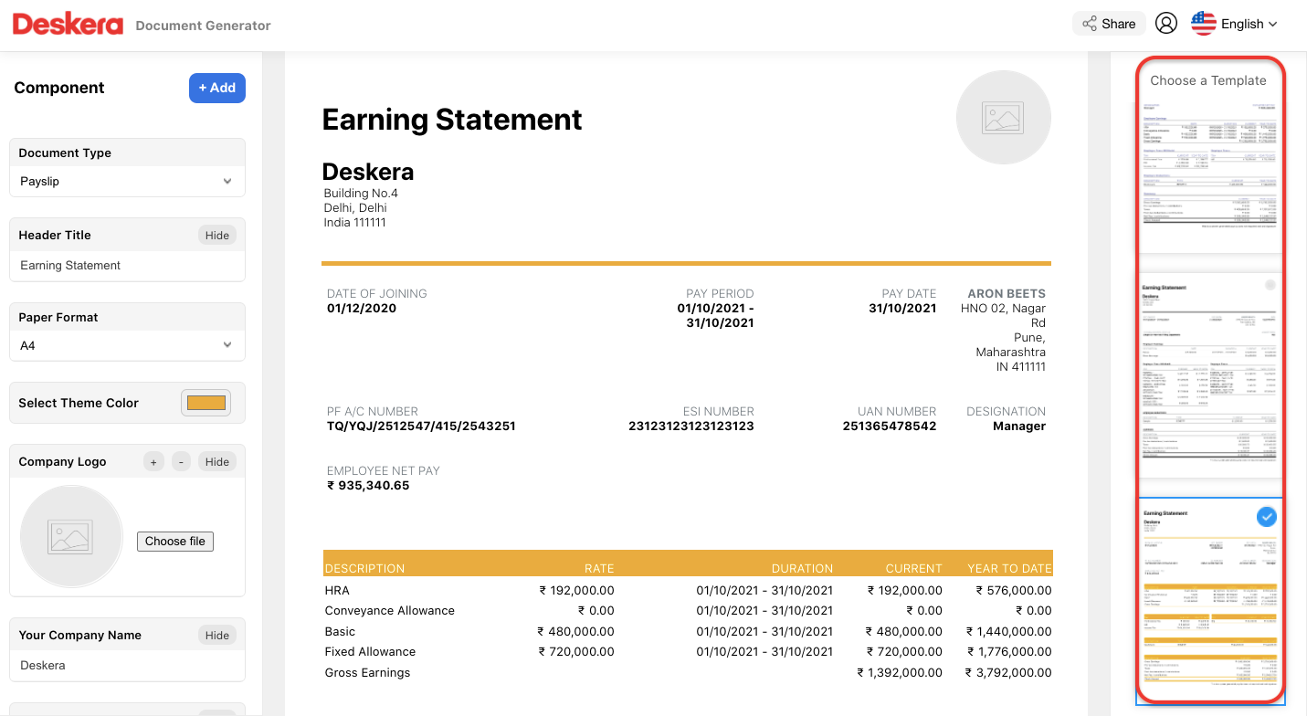The height and width of the screenshot is (716, 1307).
Task: Click the Fixed Allowance row label
Action: (370, 652)
